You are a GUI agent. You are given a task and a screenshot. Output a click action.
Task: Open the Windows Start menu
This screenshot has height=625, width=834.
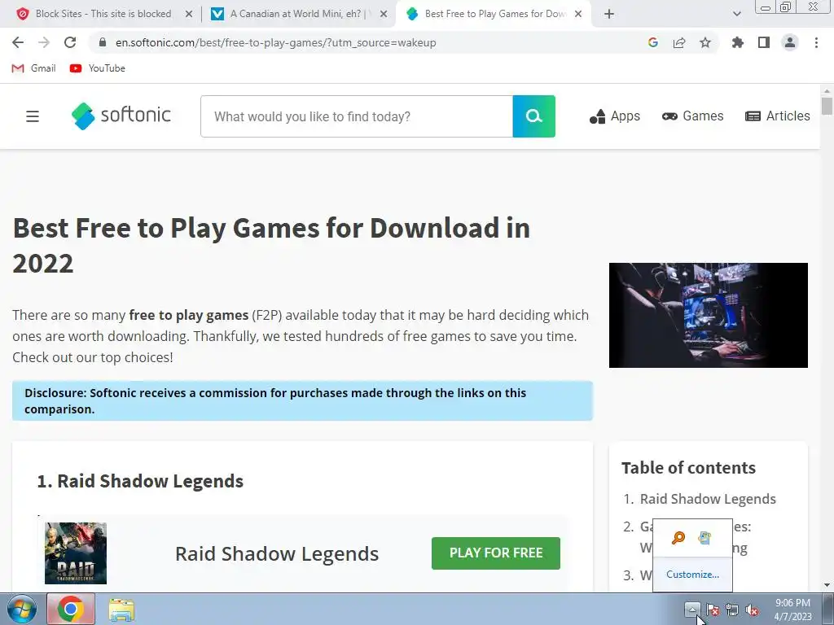(22, 609)
